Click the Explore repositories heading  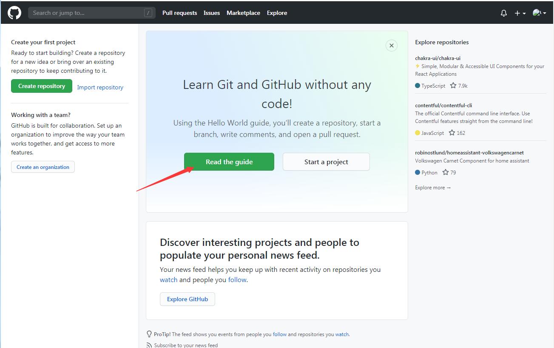pyautogui.click(x=442, y=42)
